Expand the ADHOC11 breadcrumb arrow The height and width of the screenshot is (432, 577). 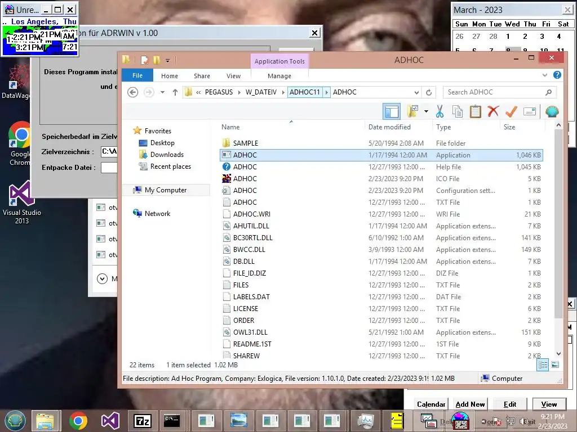326,92
